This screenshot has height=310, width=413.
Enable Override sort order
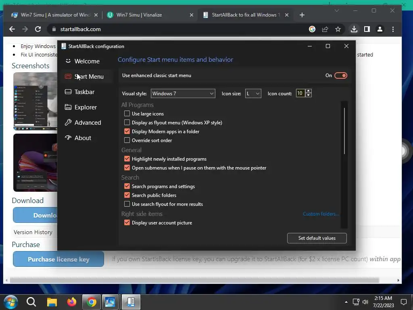[x=127, y=140]
